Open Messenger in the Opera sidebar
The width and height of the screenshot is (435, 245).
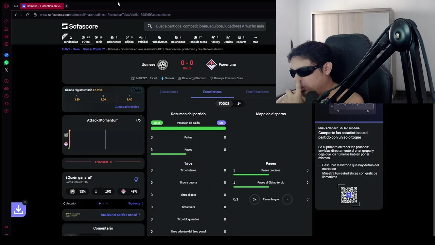(x=6, y=55)
